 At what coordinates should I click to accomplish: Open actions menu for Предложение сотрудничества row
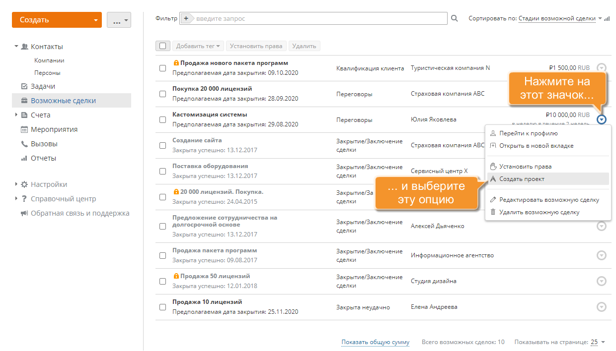pos(602,226)
